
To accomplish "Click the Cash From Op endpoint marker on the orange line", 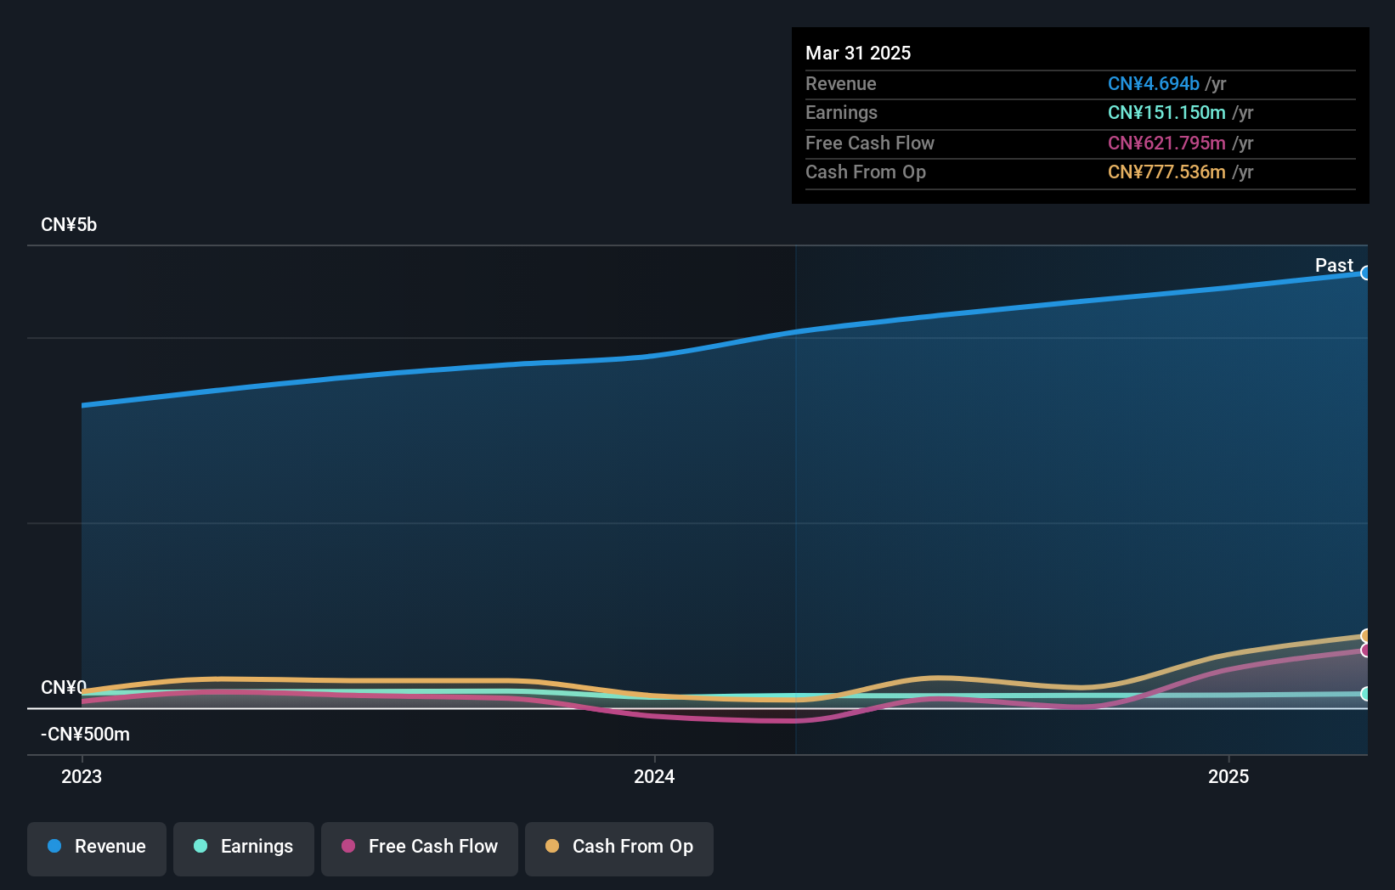I will (x=1366, y=636).
